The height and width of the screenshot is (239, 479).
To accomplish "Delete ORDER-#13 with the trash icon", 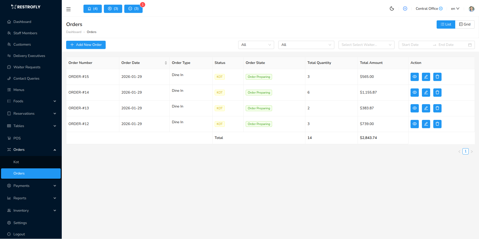I will click(437, 108).
